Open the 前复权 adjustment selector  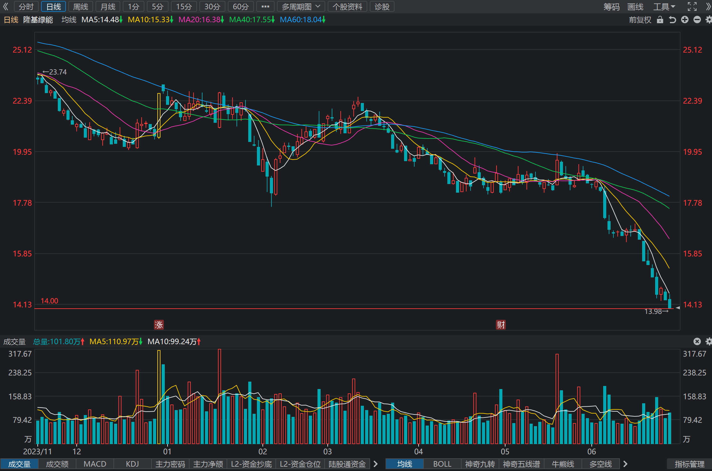[640, 20]
